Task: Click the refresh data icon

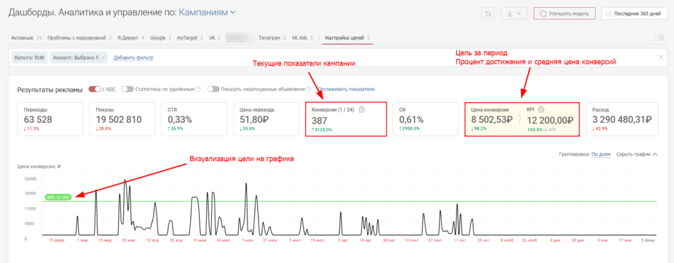Action: [488, 13]
